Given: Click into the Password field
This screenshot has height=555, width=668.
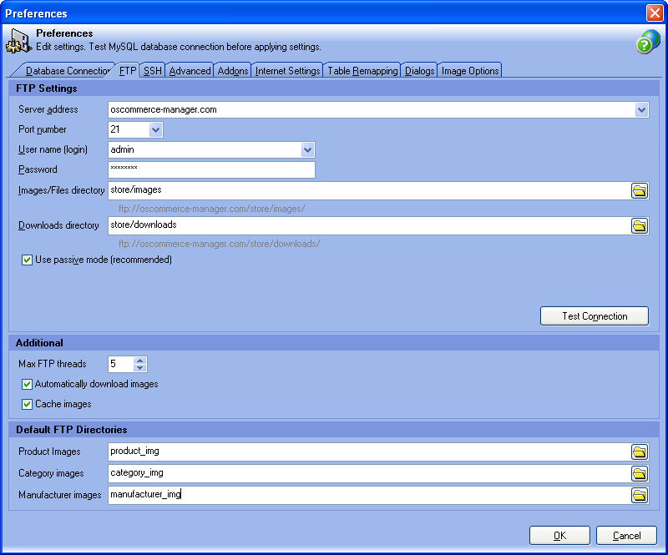Looking at the screenshot, I should pyautogui.click(x=211, y=170).
